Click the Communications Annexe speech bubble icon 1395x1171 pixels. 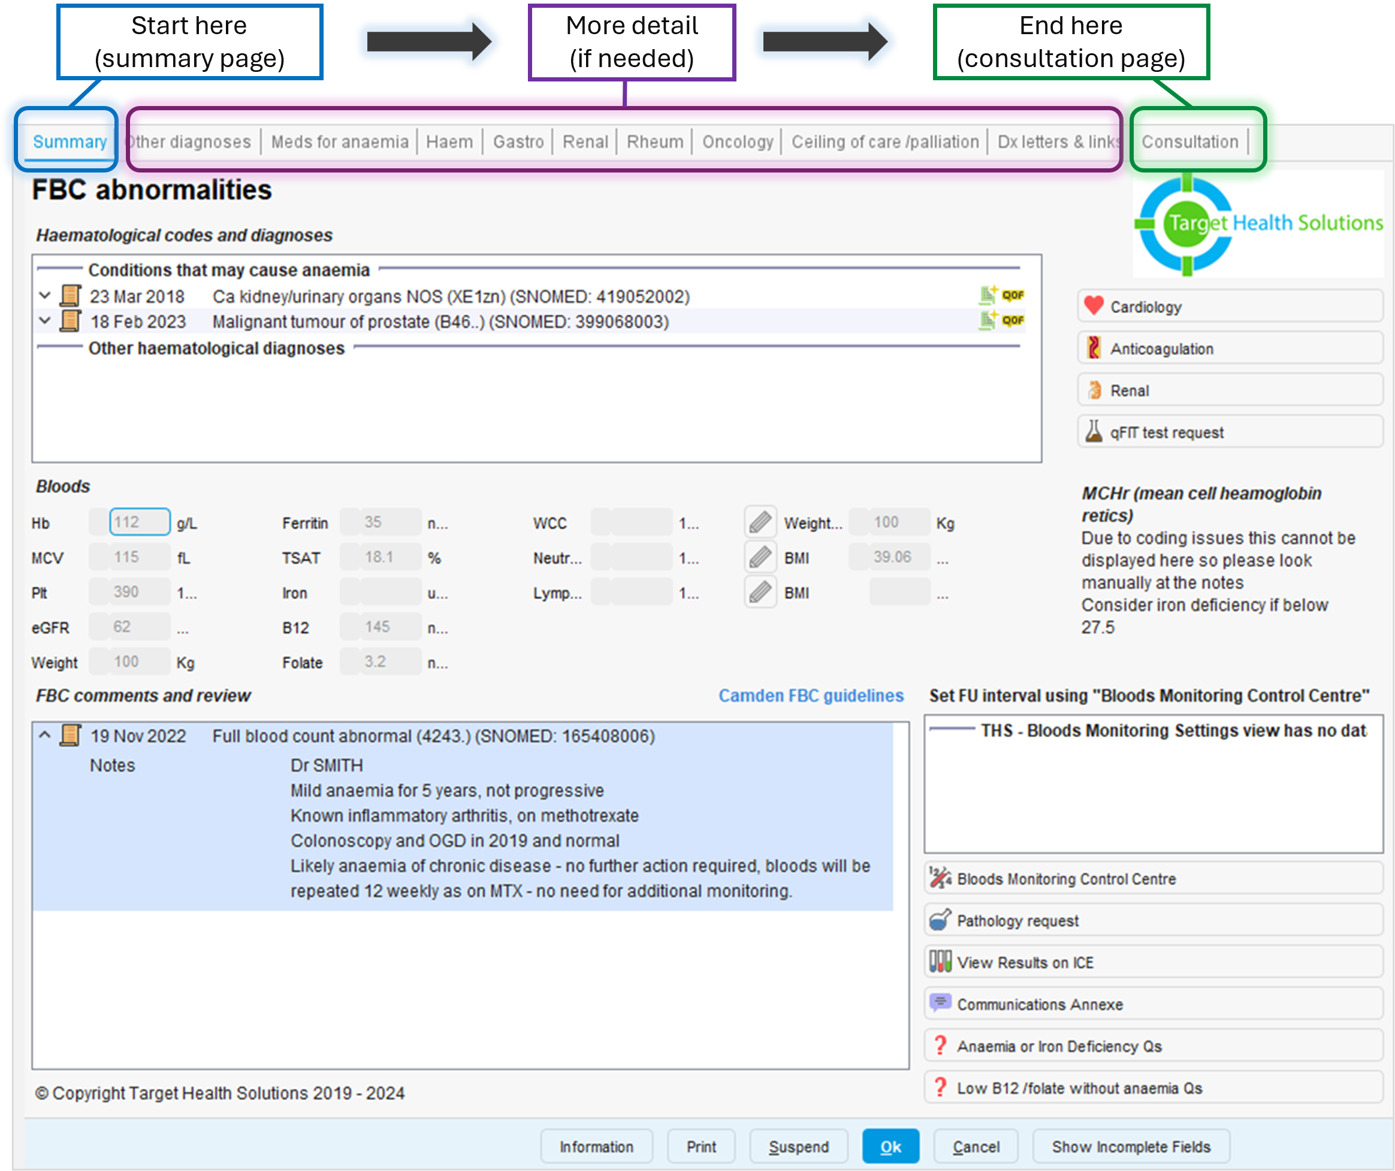click(x=940, y=1003)
